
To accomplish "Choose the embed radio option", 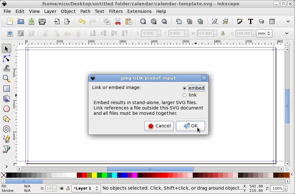I will pos(184,88).
